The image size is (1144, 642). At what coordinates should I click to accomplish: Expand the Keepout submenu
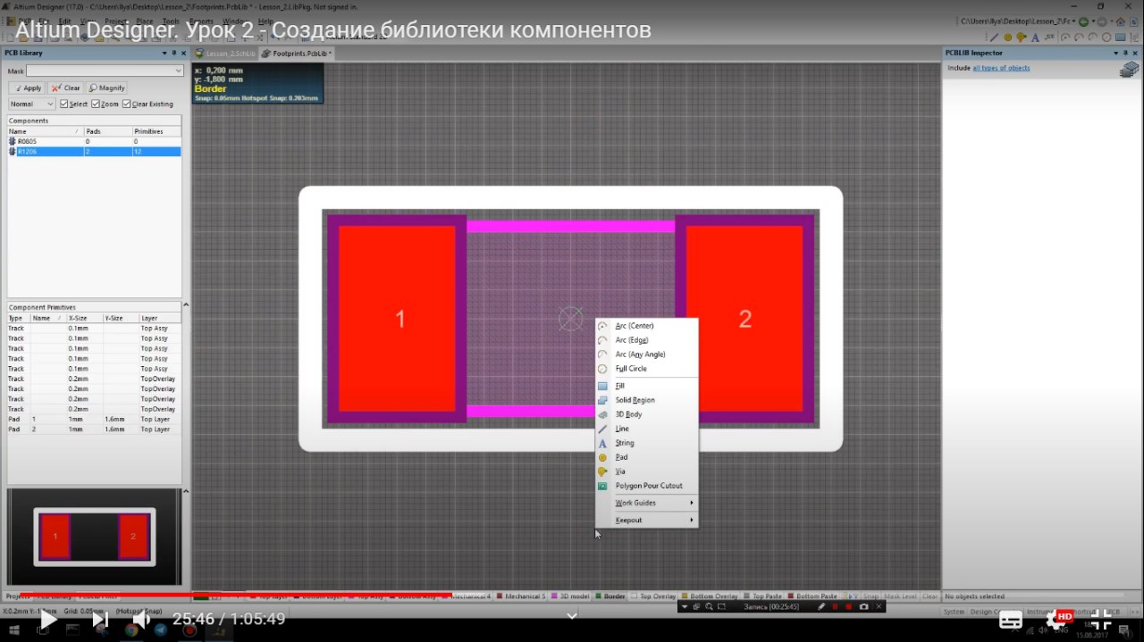(x=646, y=520)
